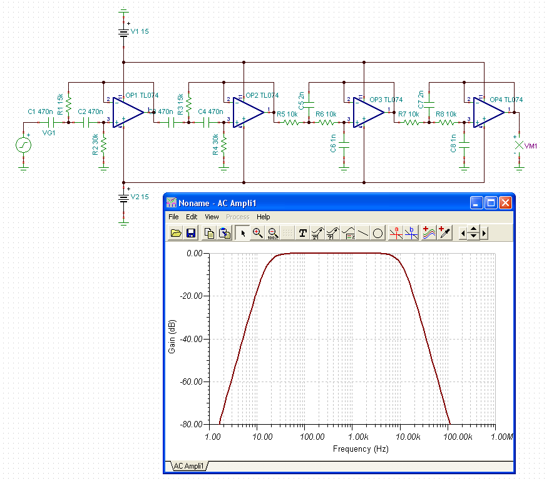549x483 pixels.
Task: Click the down arrow navigation button
Action: (473, 236)
